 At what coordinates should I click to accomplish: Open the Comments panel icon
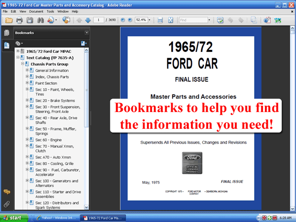(x=7, y=192)
